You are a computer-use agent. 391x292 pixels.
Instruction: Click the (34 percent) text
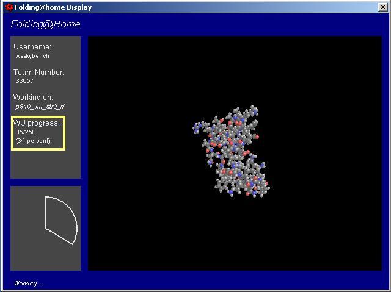pos(33,141)
